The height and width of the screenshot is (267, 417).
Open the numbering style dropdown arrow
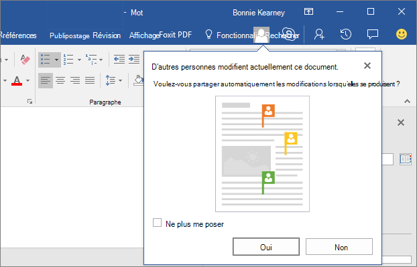(x=79, y=60)
